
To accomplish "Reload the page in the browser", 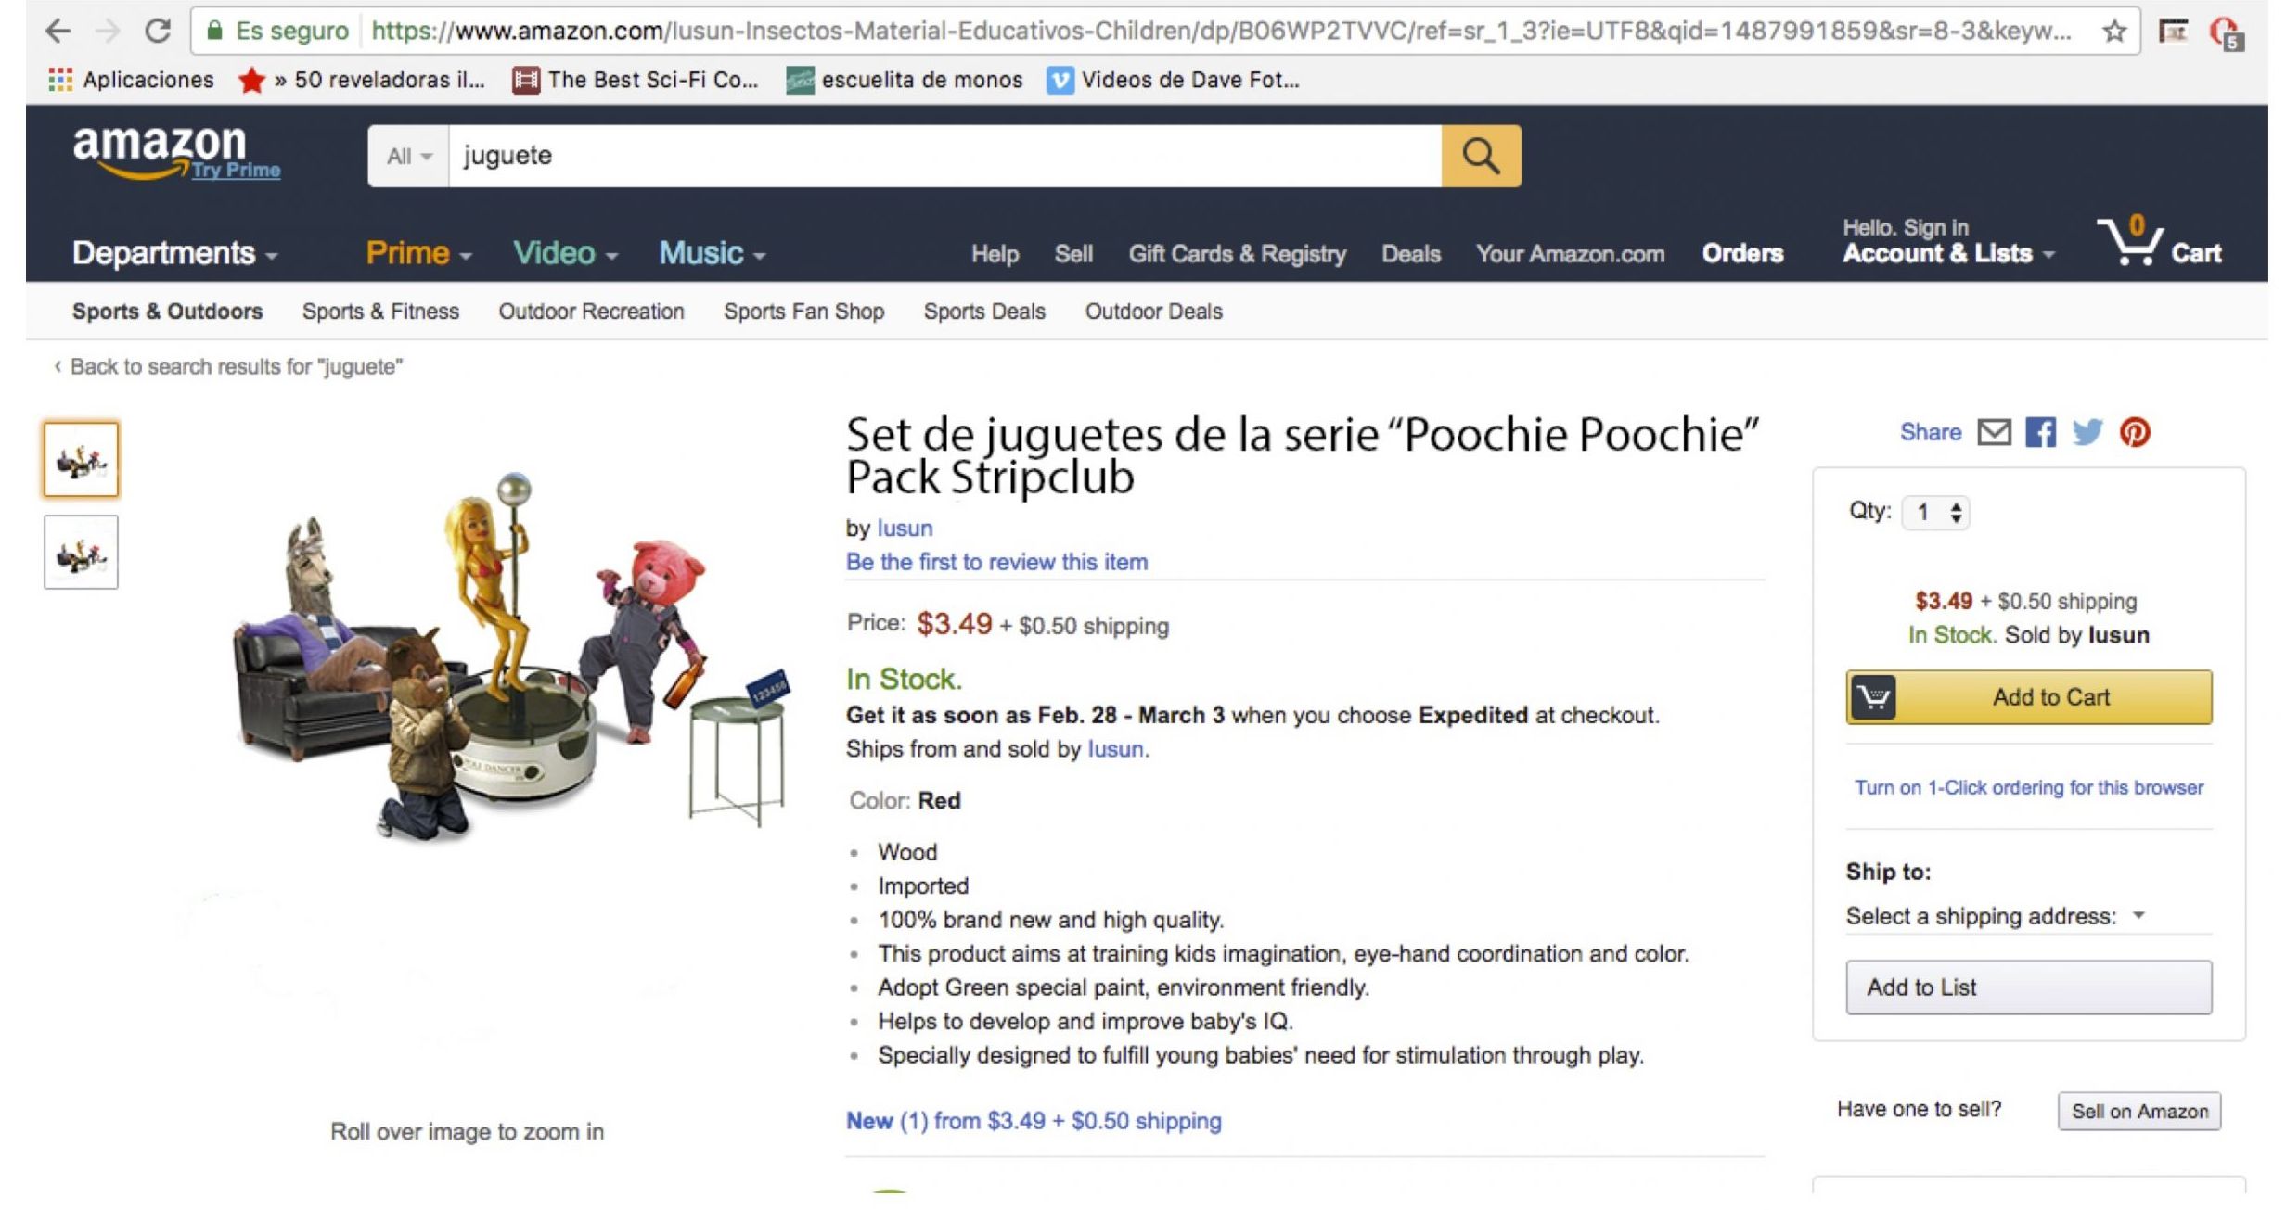I will coord(157,32).
